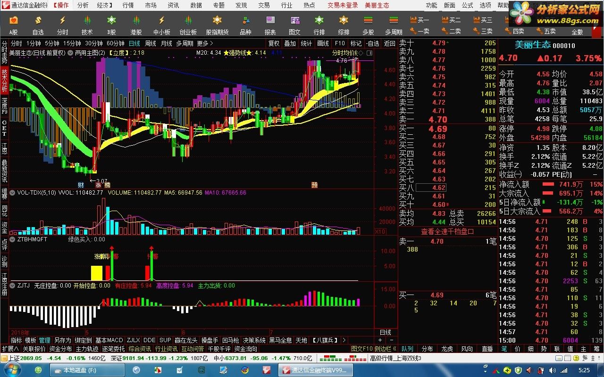Switch chart period to 30分钟
The image size is (604, 377).
[x=94, y=43]
